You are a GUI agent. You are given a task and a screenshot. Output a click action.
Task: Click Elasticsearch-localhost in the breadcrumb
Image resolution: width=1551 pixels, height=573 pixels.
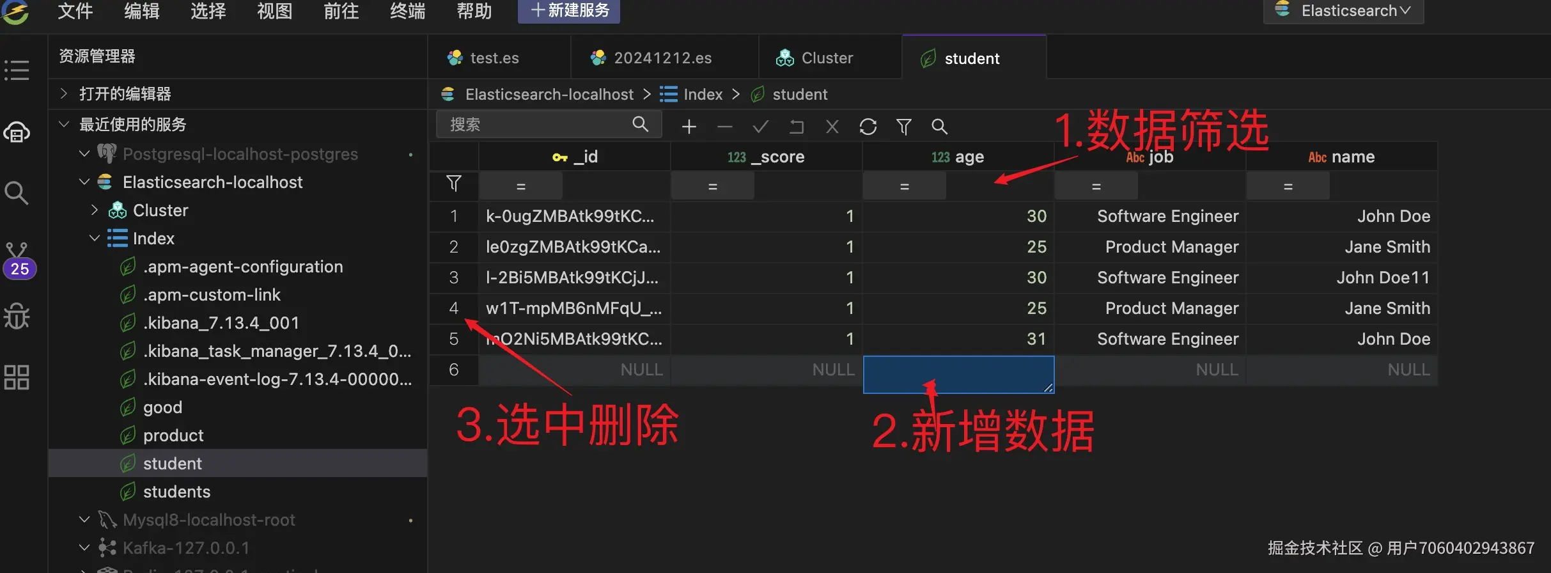point(549,95)
